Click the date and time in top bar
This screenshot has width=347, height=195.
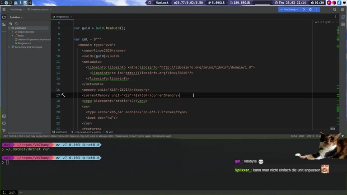(290, 3)
